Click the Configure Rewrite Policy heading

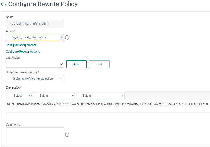tap(43, 4)
